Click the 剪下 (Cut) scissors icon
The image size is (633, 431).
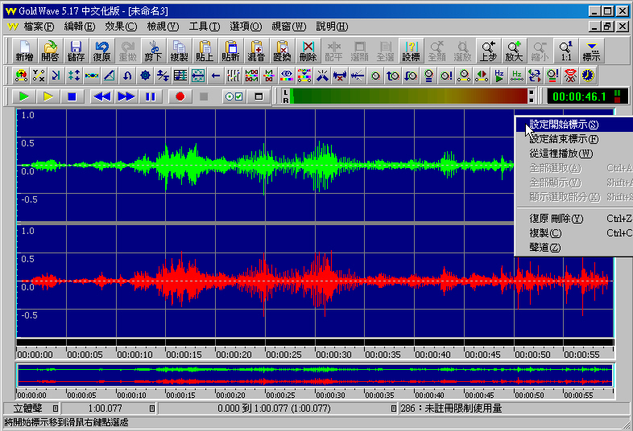coord(153,51)
